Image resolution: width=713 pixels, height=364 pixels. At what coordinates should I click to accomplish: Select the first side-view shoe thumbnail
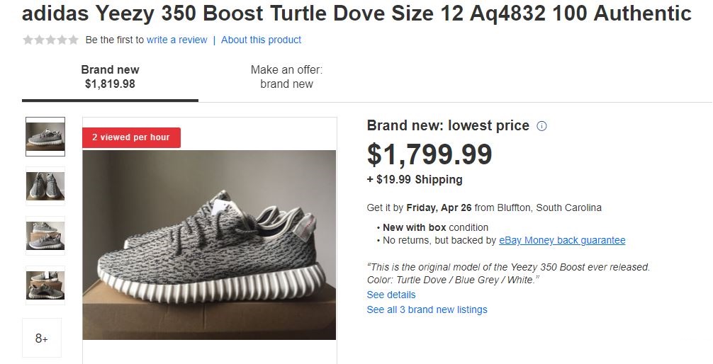pos(45,136)
